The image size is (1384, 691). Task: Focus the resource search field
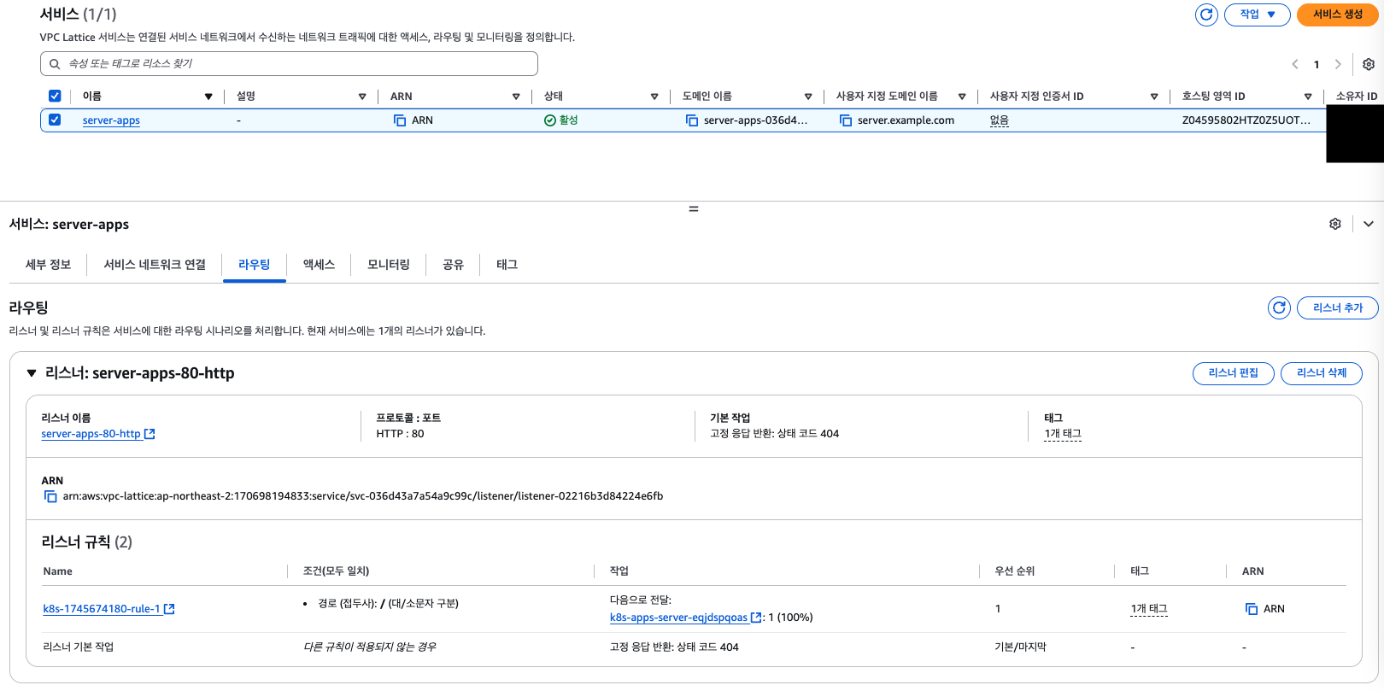(289, 64)
